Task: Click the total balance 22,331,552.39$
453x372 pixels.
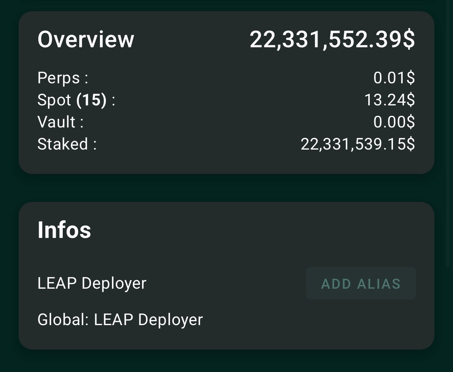Action: click(x=332, y=40)
